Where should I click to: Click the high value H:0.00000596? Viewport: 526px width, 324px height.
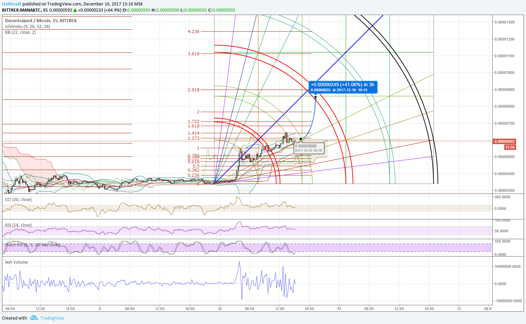click(165, 10)
